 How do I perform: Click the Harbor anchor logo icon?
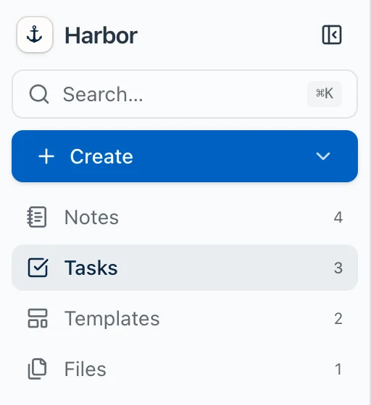click(x=35, y=35)
